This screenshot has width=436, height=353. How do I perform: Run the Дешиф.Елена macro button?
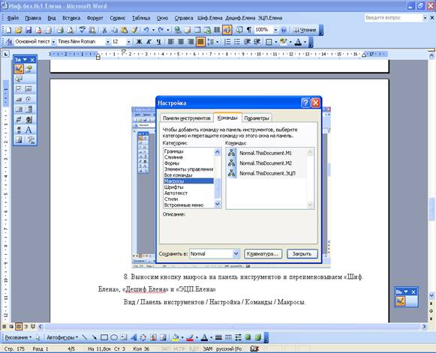point(240,18)
